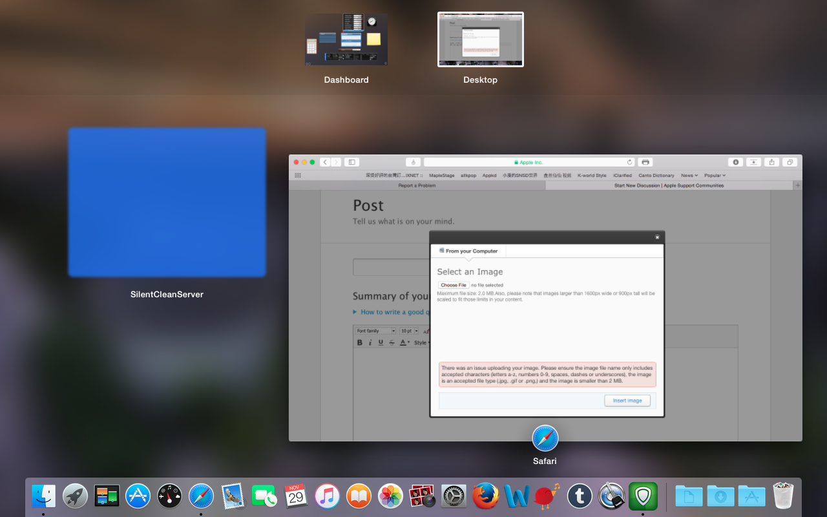827x517 pixels.
Task: Expand How to write a good question
Action: point(392,312)
